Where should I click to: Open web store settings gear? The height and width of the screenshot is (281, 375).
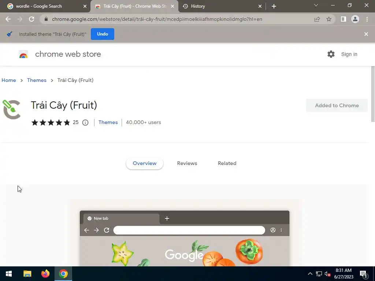[x=331, y=54]
